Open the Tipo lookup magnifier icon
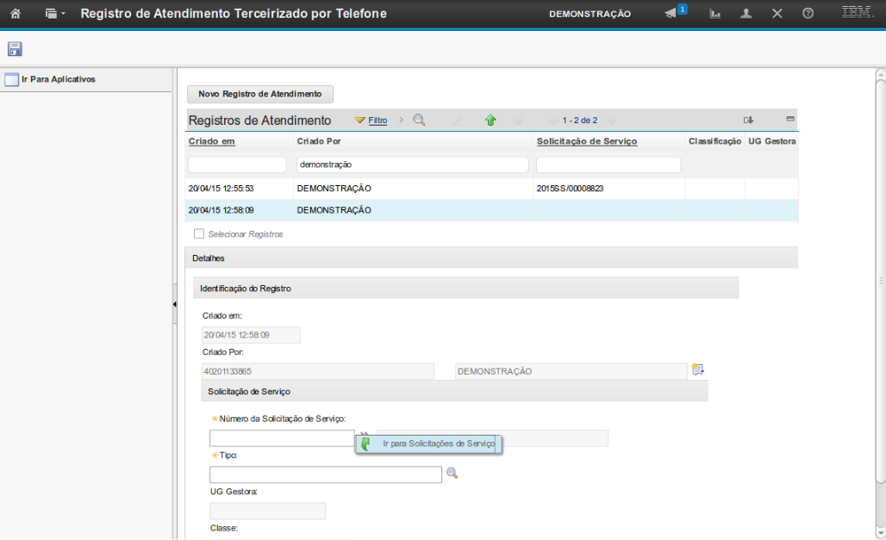This screenshot has width=886, height=540. point(452,473)
